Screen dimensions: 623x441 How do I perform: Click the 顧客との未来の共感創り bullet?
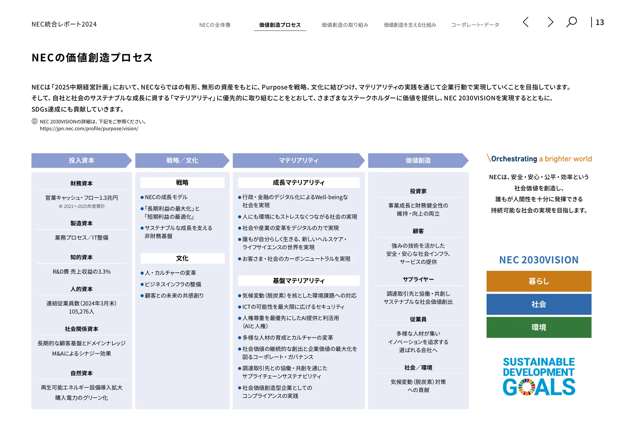172,295
